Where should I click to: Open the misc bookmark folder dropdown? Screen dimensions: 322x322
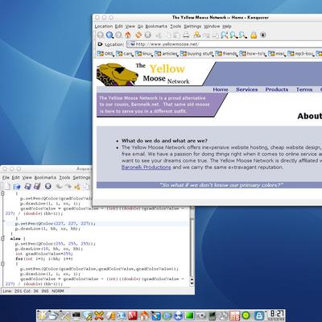277,54
